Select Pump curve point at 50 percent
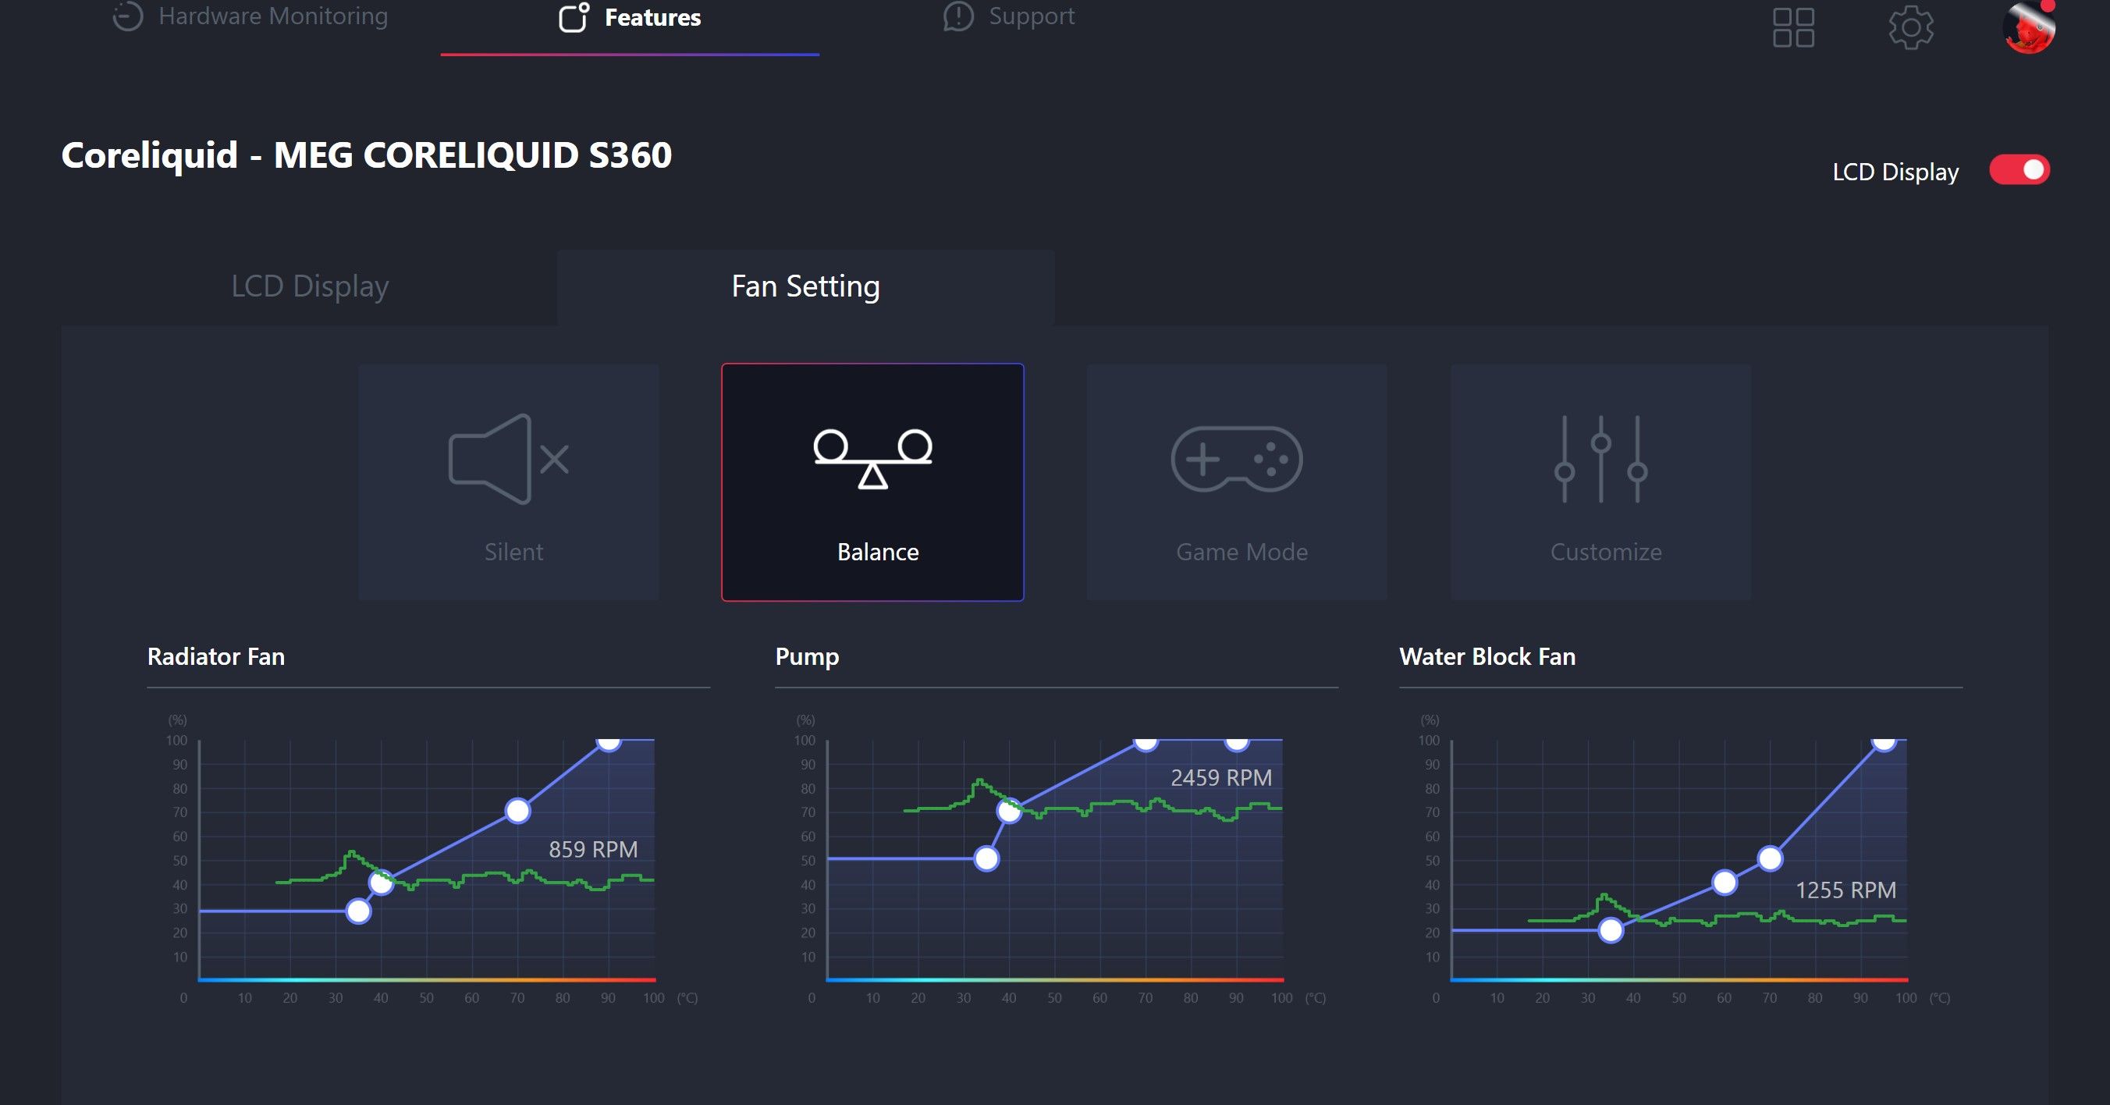 click(x=987, y=858)
